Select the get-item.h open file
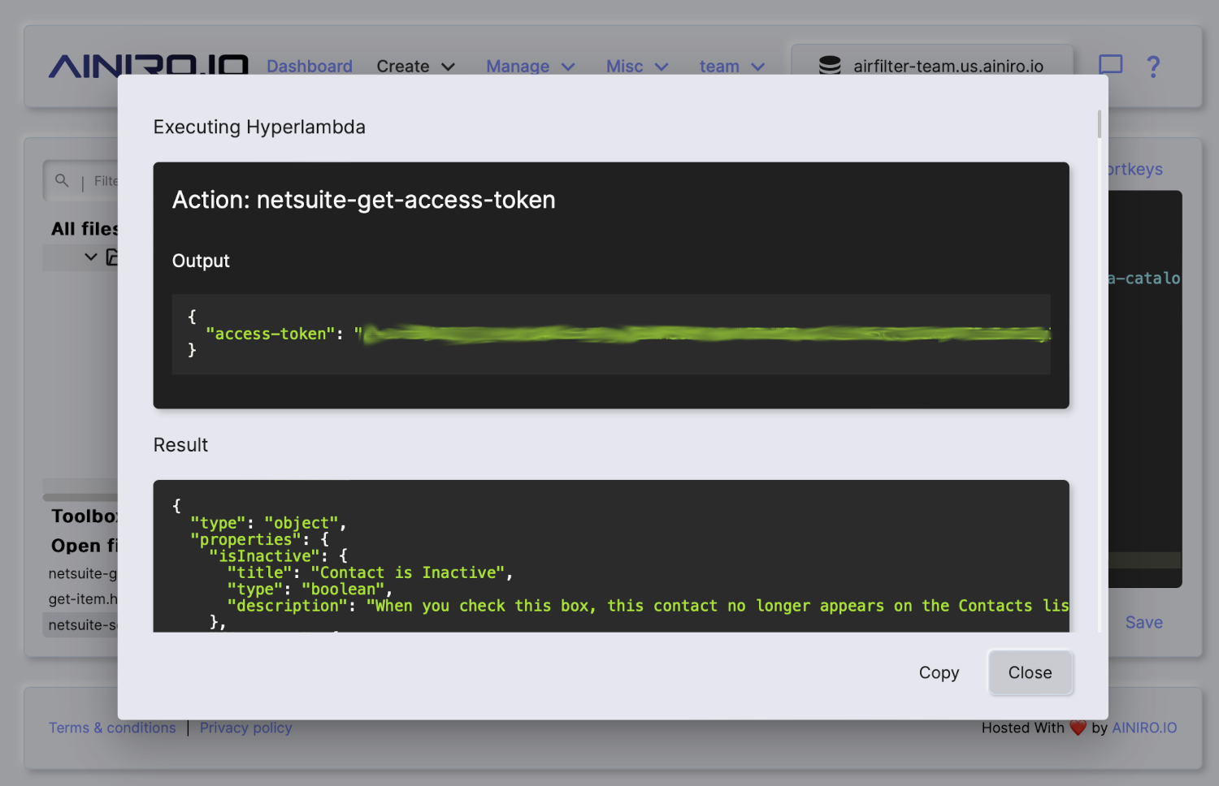The image size is (1219, 786). [x=83, y=598]
